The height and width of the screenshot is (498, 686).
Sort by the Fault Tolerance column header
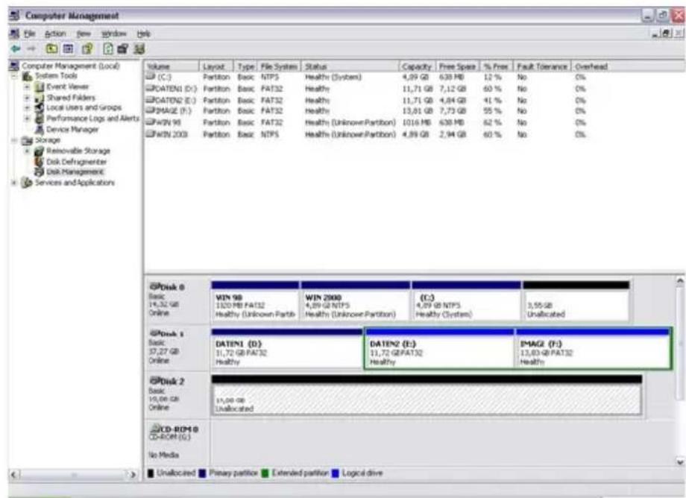[542, 66]
